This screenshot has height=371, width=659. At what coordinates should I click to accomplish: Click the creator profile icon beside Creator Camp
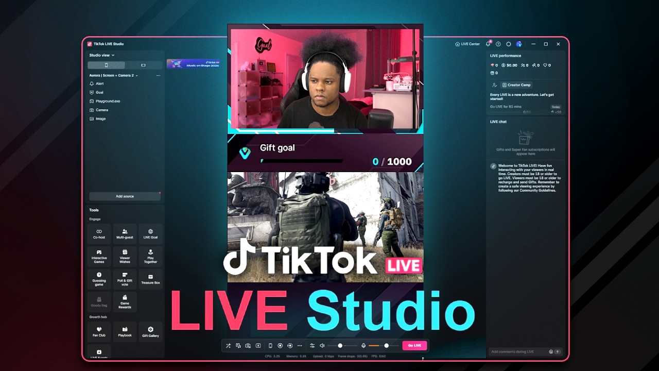(494, 85)
